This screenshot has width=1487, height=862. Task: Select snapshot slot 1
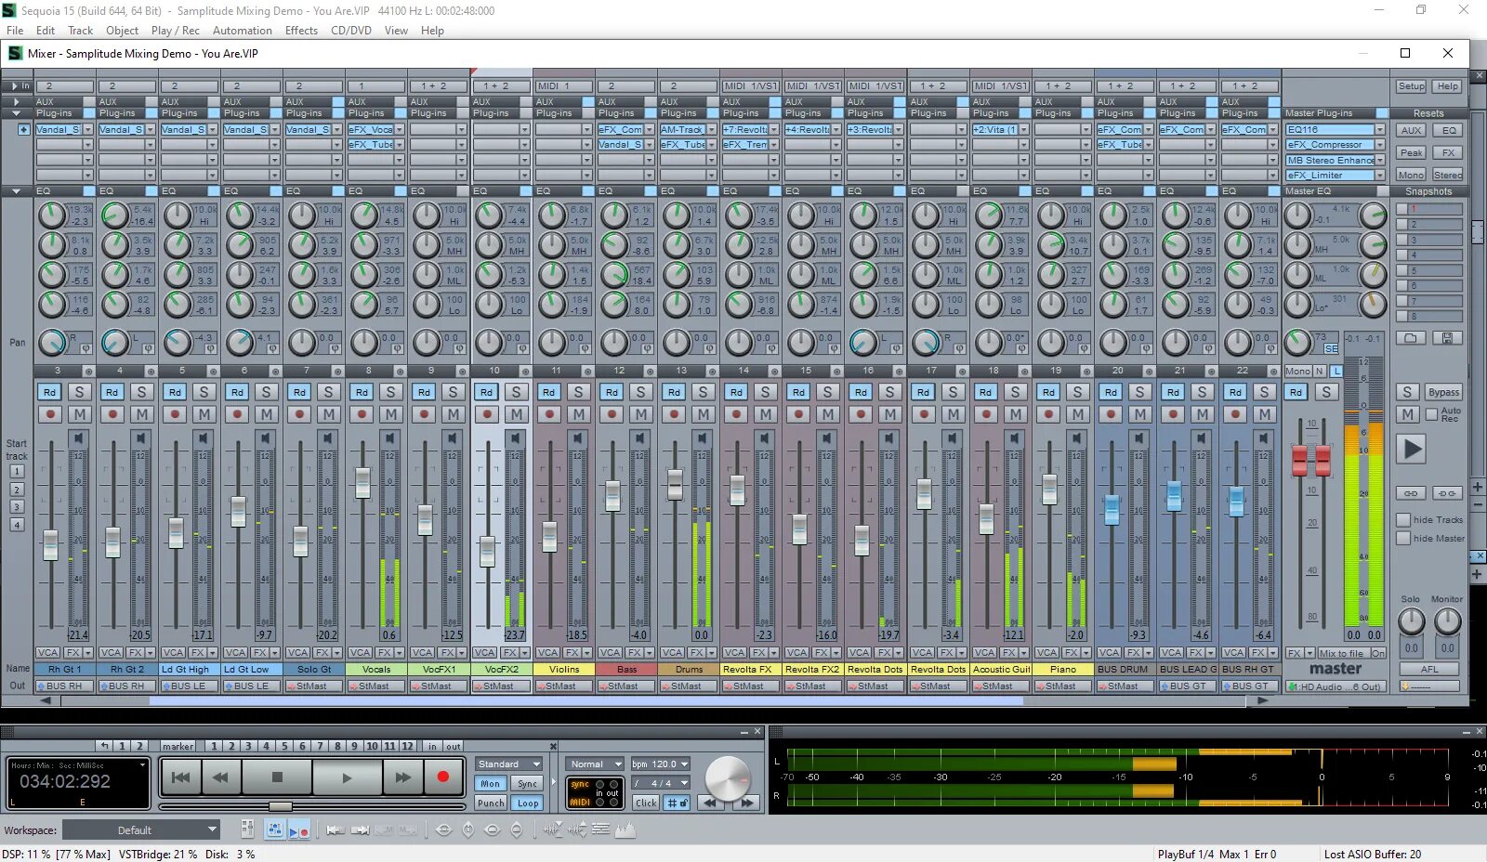(x=1429, y=209)
